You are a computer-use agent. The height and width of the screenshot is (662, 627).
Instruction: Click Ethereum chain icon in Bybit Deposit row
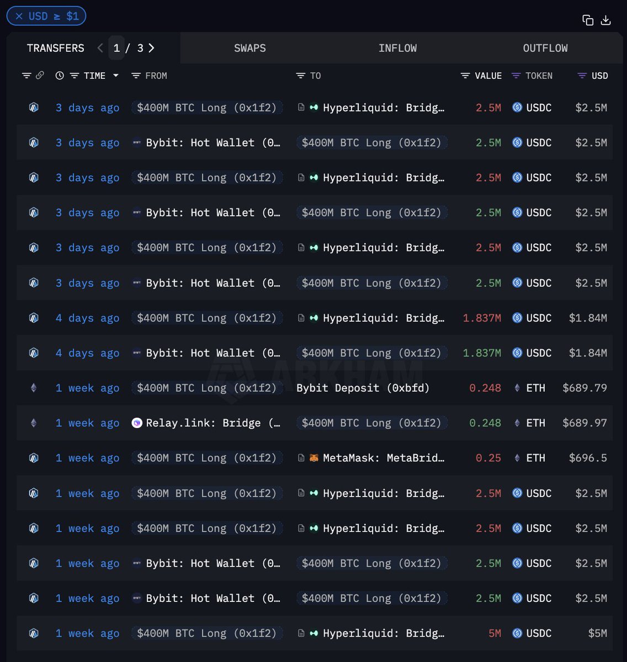[34, 388]
